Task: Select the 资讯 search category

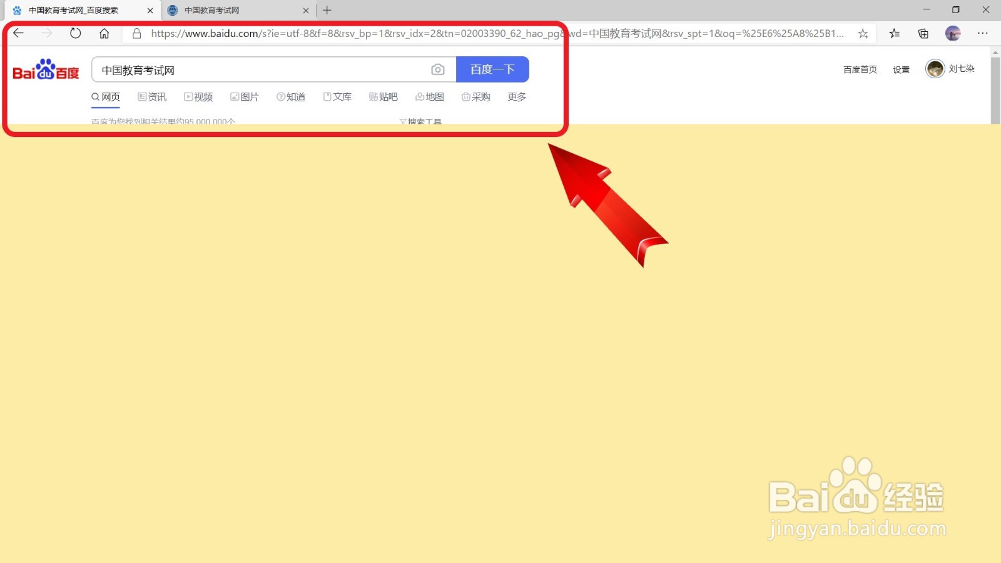Action: [x=152, y=97]
